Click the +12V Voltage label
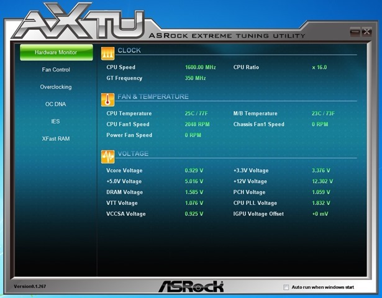The width and height of the screenshot is (382, 298). click(x=250, y=181)
